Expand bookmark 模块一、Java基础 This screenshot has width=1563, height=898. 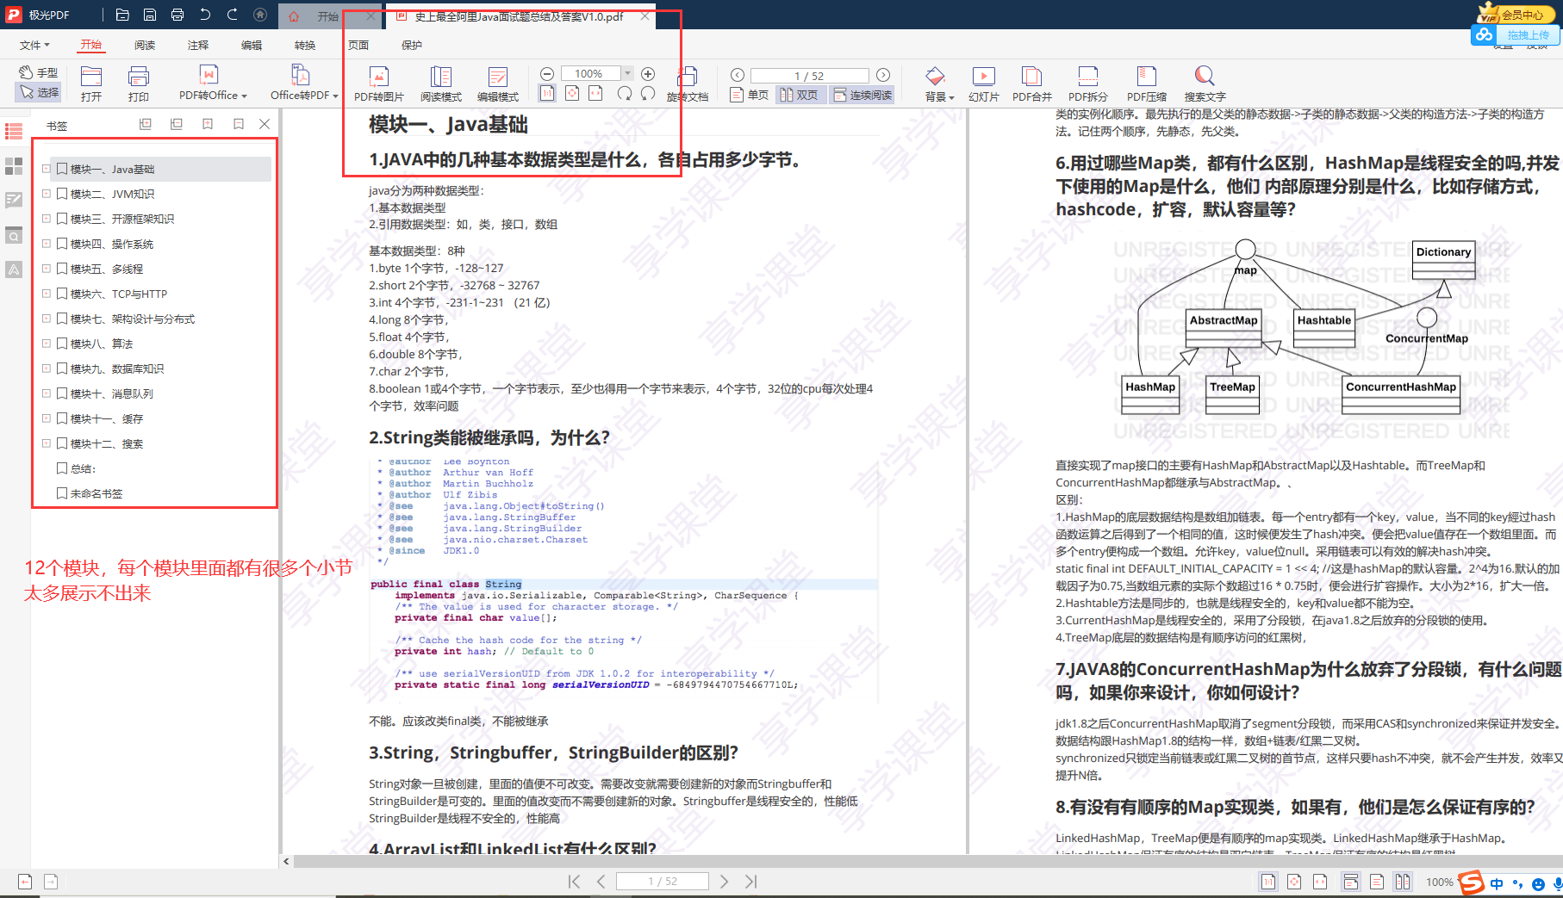pyautogui.click(x=46, y=169)
